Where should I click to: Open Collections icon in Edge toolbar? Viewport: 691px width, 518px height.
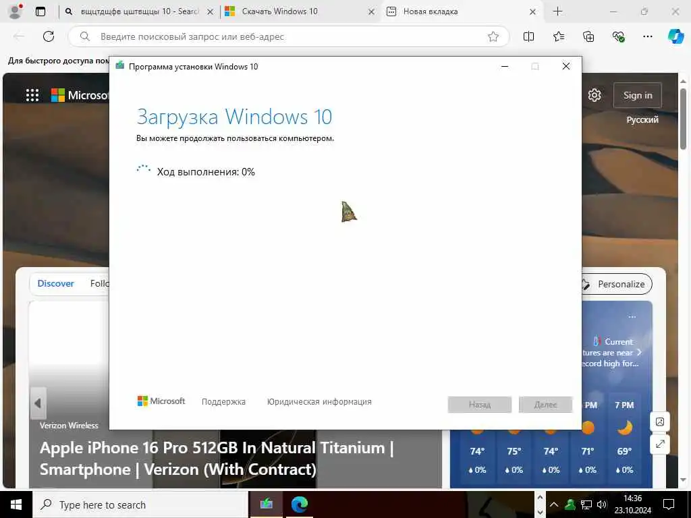588,36
